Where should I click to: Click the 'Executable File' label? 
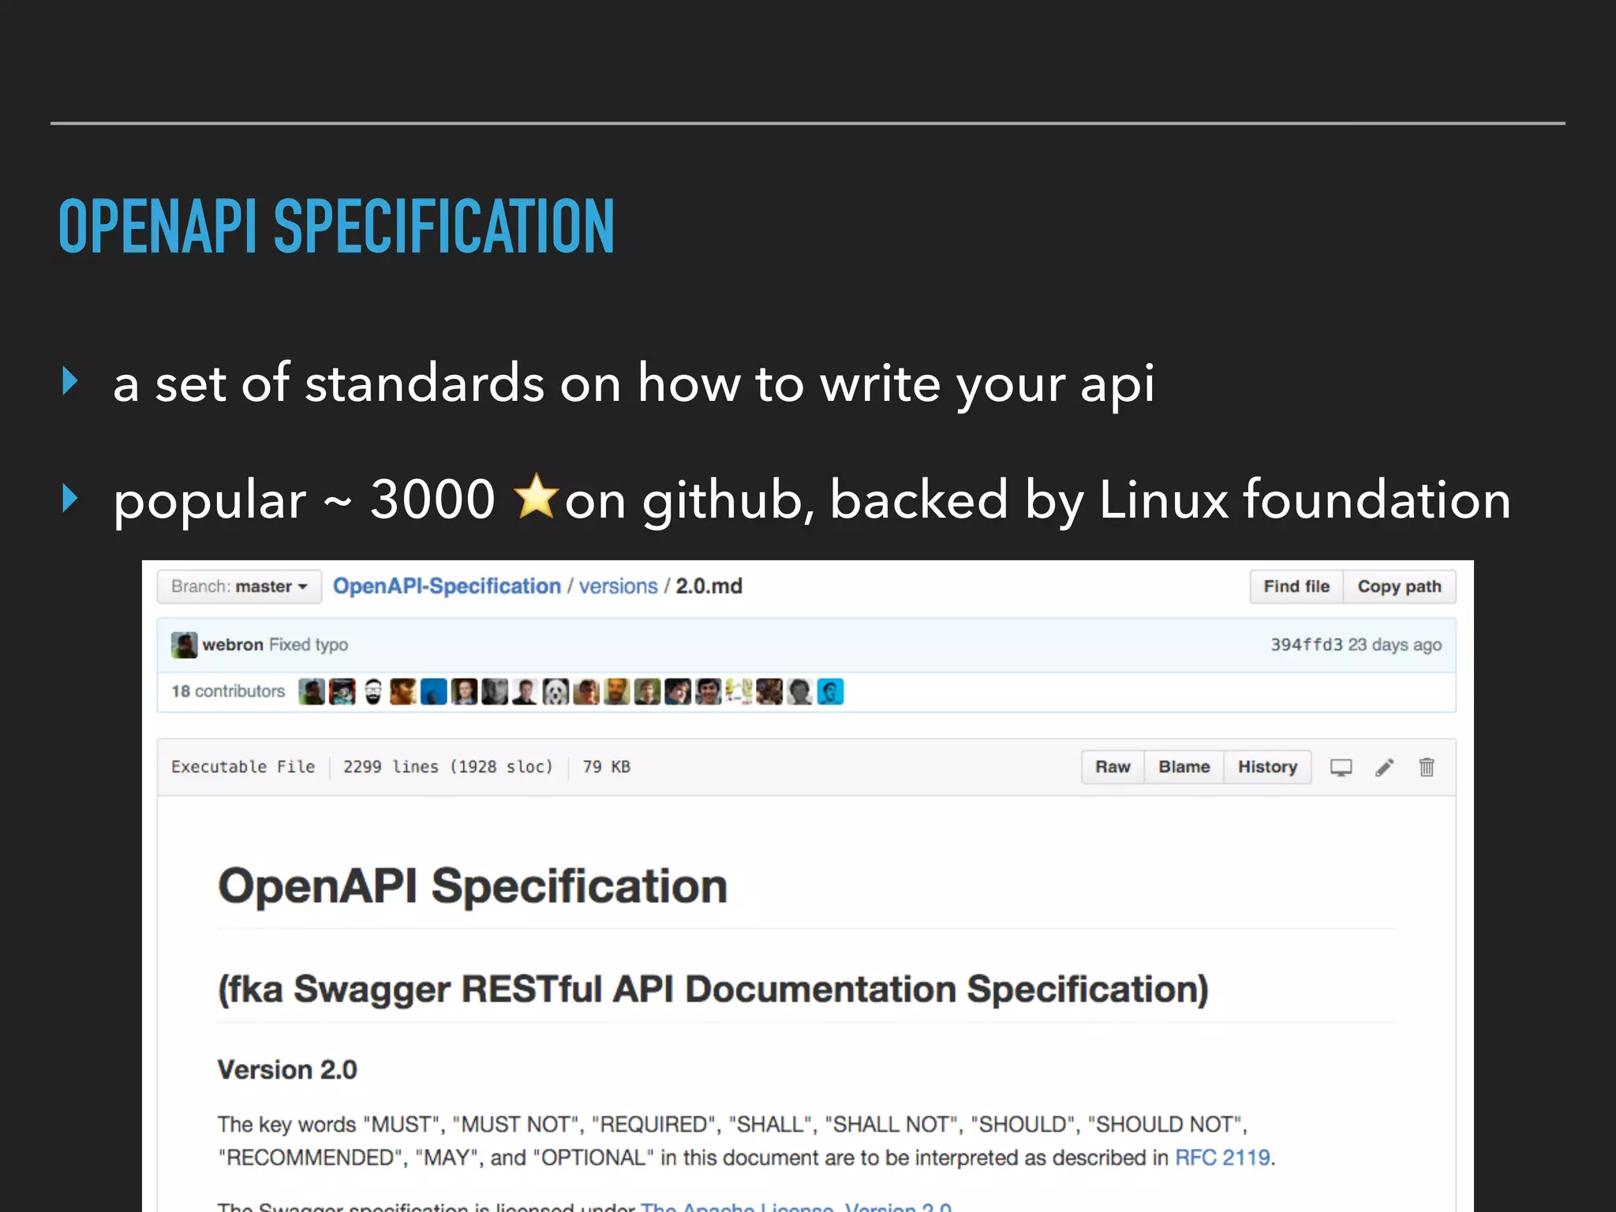tap(243, 767)
